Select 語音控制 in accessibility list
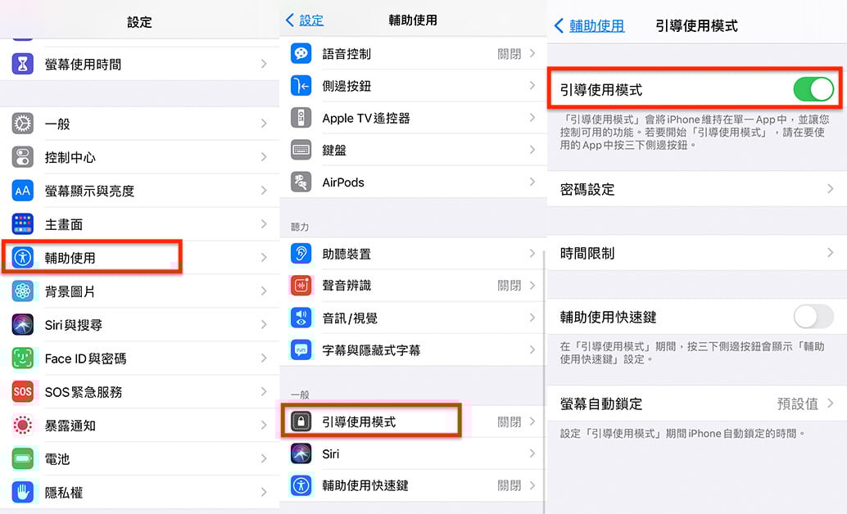The width and height of the screenshot is (847, 514). [x=410, y=54]
